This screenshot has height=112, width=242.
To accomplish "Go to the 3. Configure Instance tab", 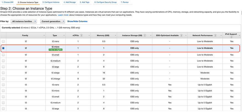I will click(x=51, y=2).
